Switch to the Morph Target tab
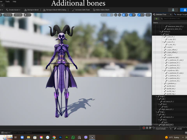187x140 pixels. tap(180, 14)
